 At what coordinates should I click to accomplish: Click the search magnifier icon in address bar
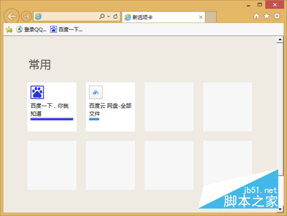pos(102,17)
